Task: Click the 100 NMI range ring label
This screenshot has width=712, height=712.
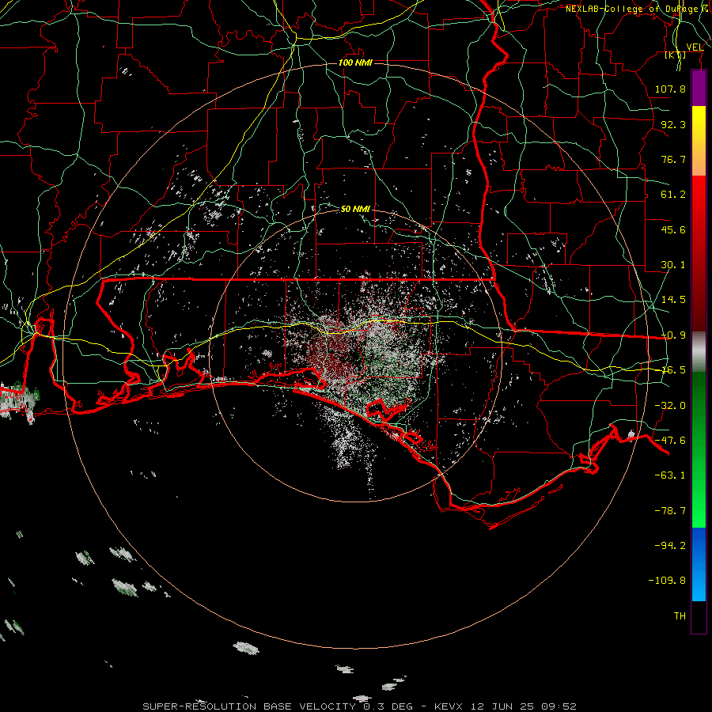Action: (x=355, y=62)
